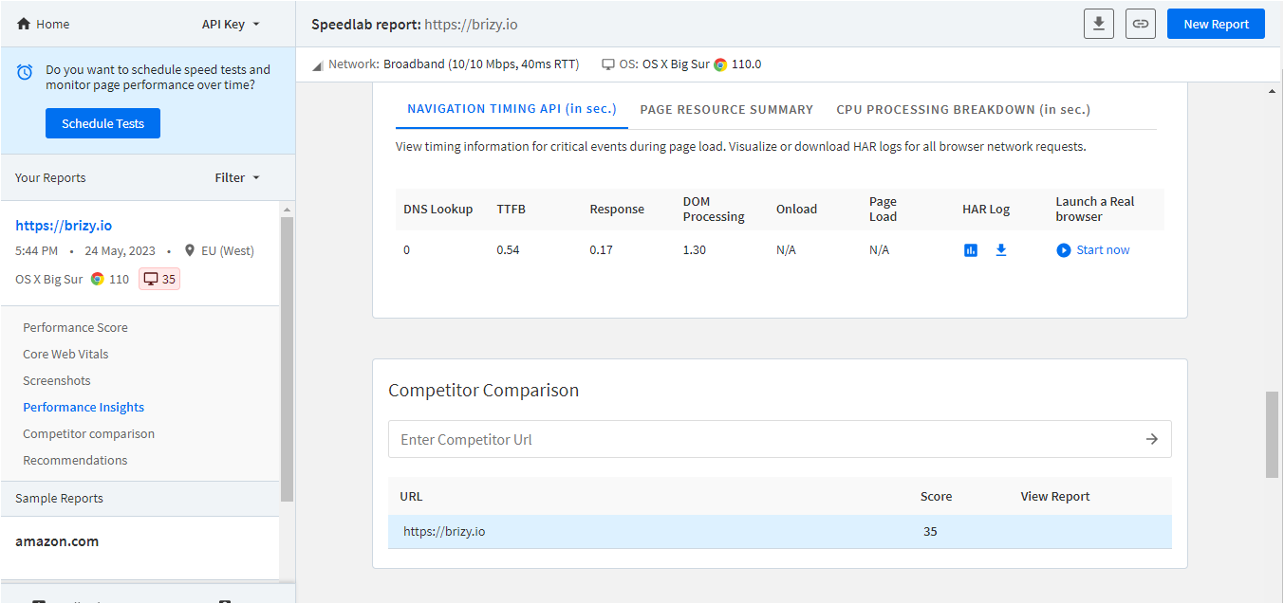Click the main scrollbar up arrow

pyautogui.click(x=1273, y=91)
